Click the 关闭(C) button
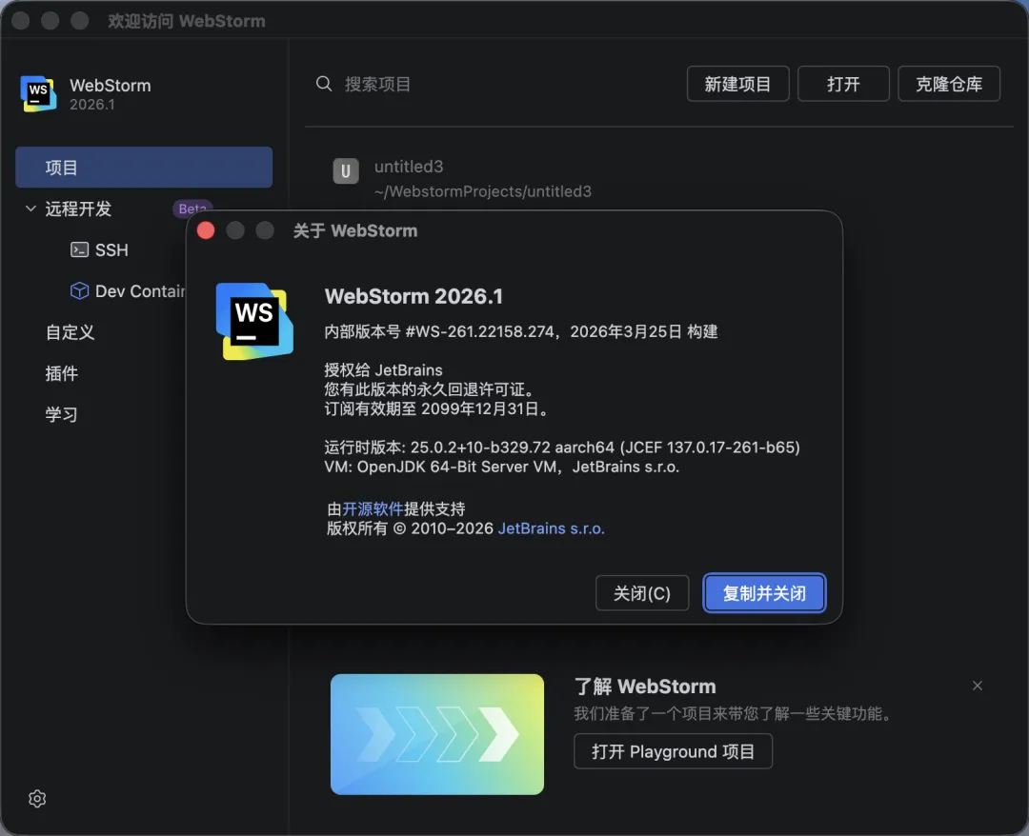This screenshot has height=836, width=1029. tap(642, 593)
